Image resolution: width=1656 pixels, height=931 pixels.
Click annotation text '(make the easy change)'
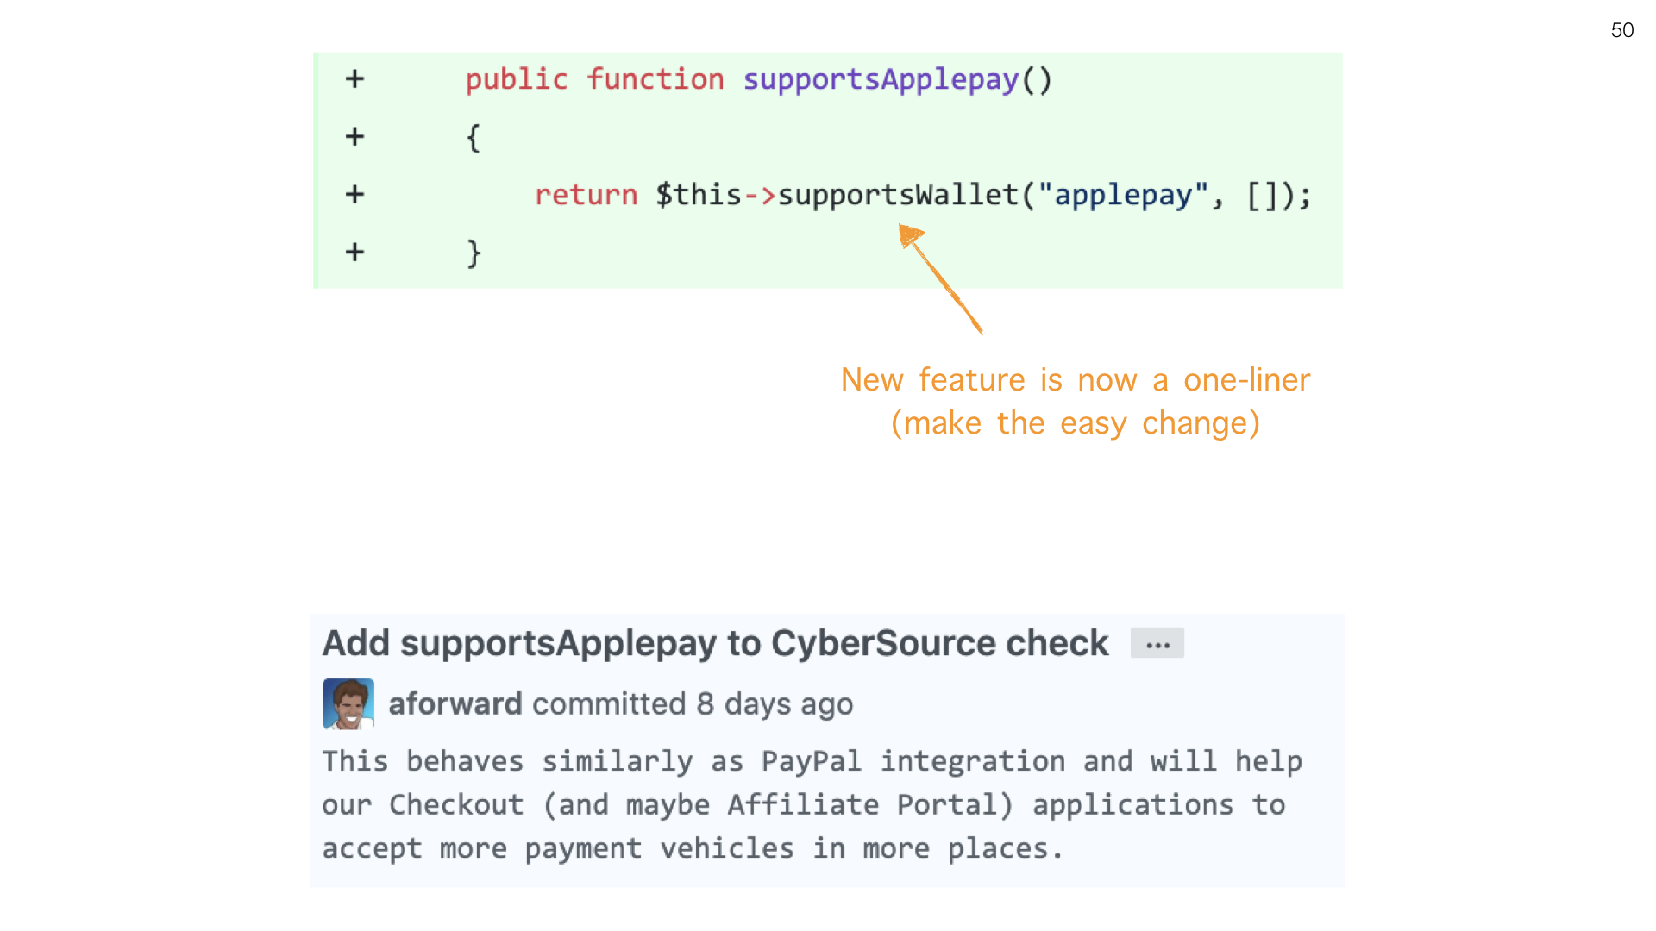1076,423
